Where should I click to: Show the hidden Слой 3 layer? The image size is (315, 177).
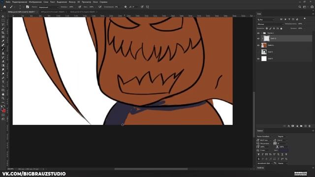pos(258,52)
